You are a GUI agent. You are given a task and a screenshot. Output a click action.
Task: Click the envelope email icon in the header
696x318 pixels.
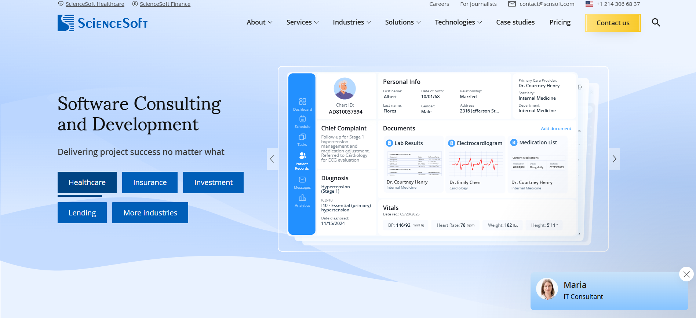tap(512, 4)
